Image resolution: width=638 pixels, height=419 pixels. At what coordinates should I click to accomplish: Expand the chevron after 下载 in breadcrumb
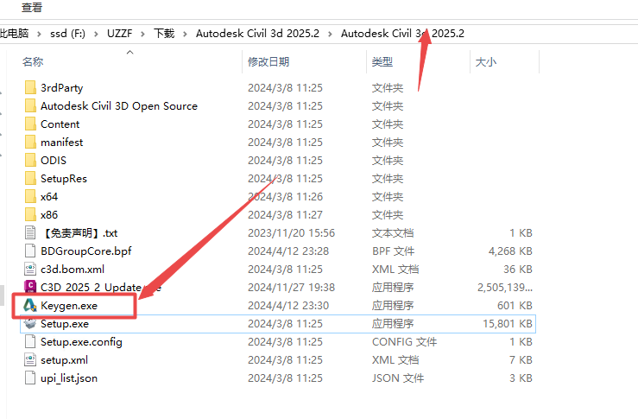coord(186,34)
